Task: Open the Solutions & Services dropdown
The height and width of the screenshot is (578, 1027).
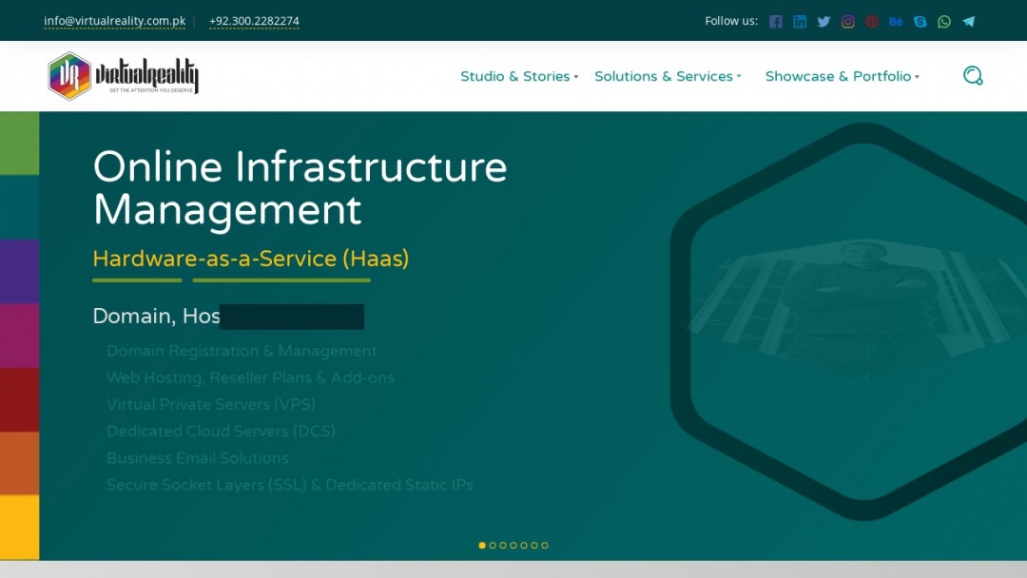Action: pos(664,76)
